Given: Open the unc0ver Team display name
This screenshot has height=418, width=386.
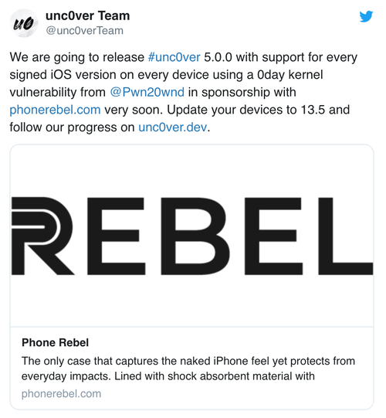Looking at the screenshot, I should (x=88, y=15).
